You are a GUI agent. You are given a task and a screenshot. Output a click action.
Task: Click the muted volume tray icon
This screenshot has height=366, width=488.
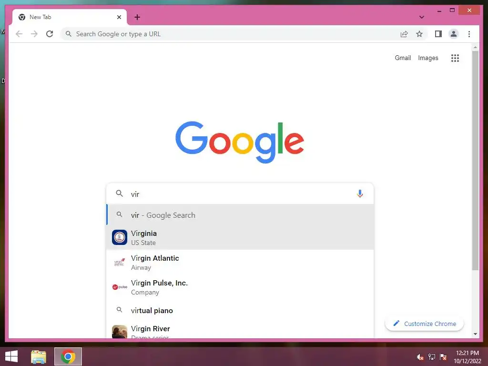pyautogui.click(x=420, y=357)
